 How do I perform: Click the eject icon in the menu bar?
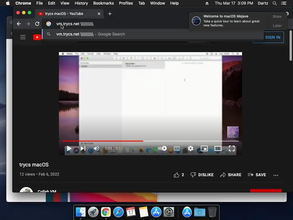[x=207, y=3]
